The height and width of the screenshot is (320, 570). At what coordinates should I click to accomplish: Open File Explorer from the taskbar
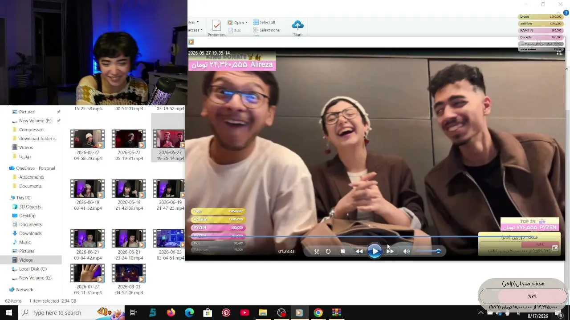point(263,313)
